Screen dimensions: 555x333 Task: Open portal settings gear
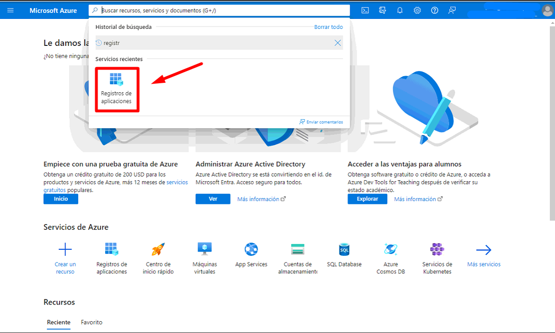click(x=417, y=10)
